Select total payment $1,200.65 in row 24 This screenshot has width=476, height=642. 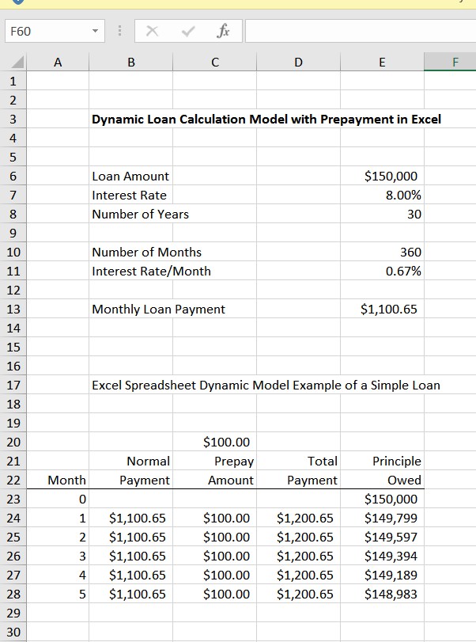pyautogui.click(x=299, y=518)
